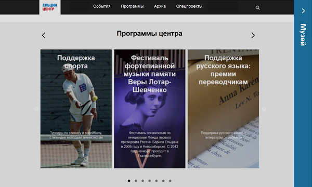
Task: Click the Турниры по теннису и волейболу description
Action: point(76,135)
